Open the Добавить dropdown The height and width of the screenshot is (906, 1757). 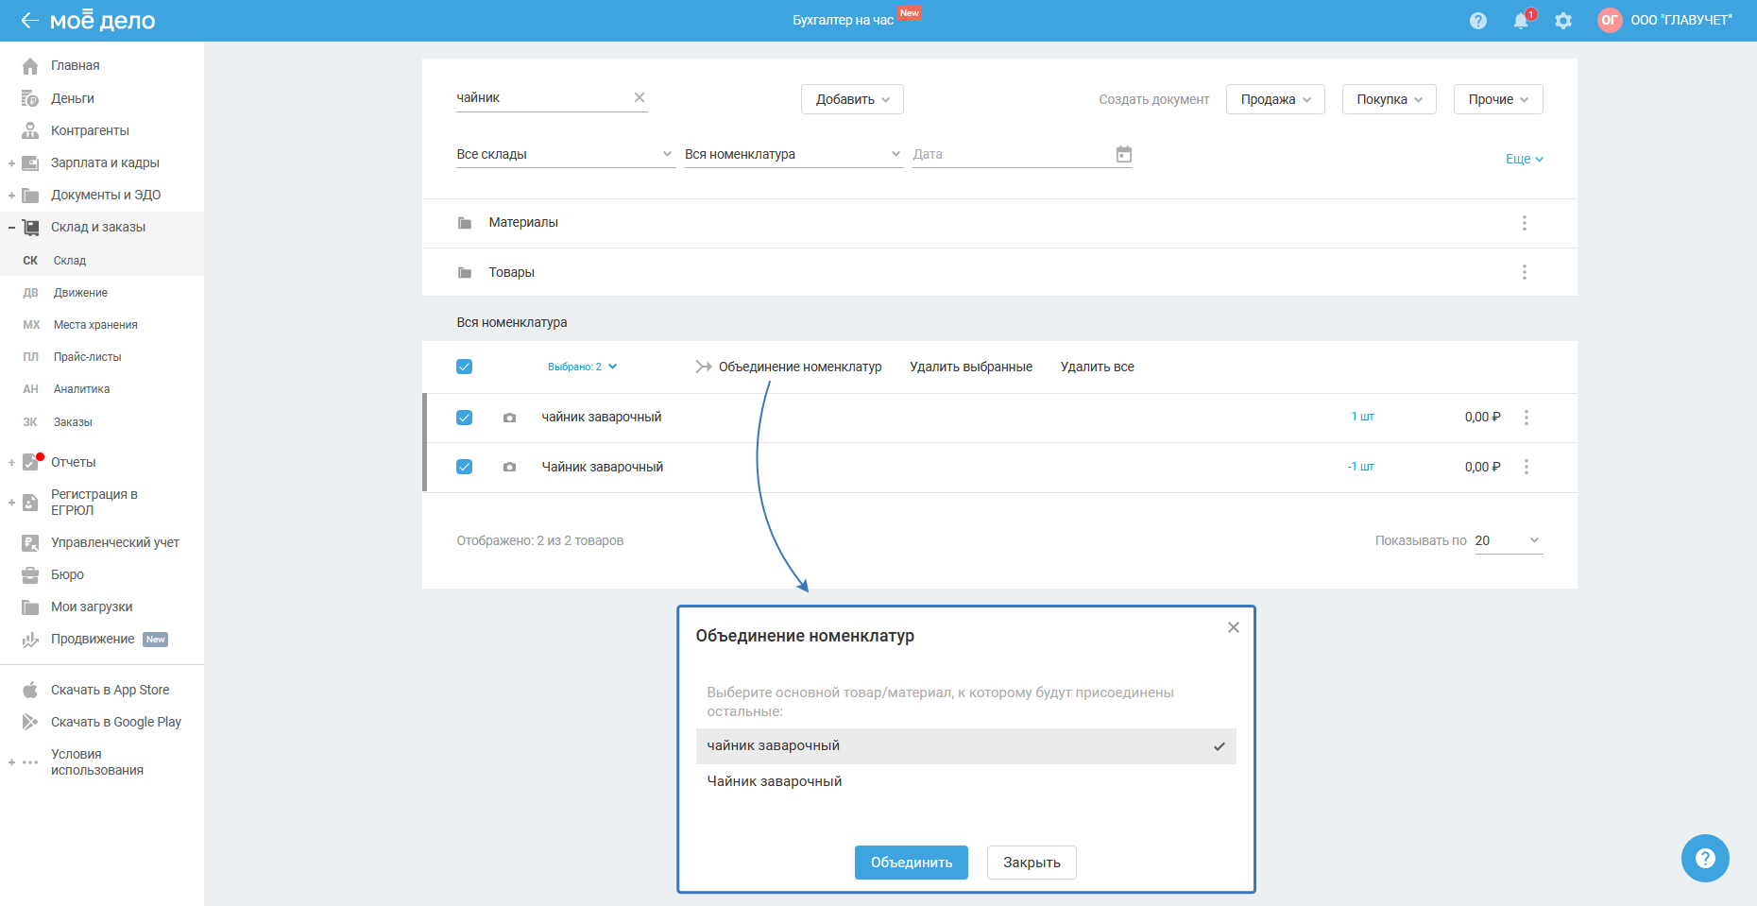[x=852, y=99]
